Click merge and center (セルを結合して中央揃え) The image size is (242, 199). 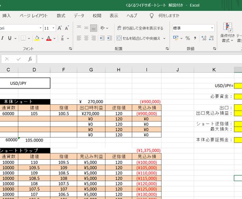[138, 38]
